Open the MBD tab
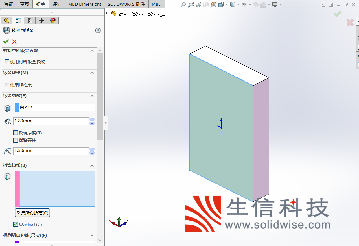This screenshot has width=359, height=246. [157, 4]
